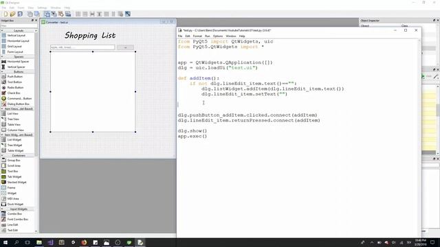Click the Break Layout toolbar icon
440x247 pixels.
pyautogui.click(x=120, y=14)
